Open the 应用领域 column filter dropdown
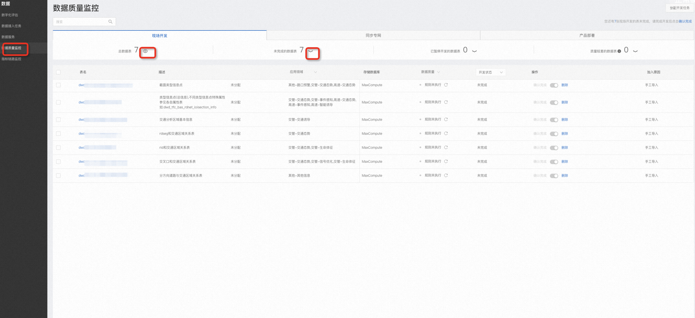The height and width of the screenshot is (318, 695). 315,72
